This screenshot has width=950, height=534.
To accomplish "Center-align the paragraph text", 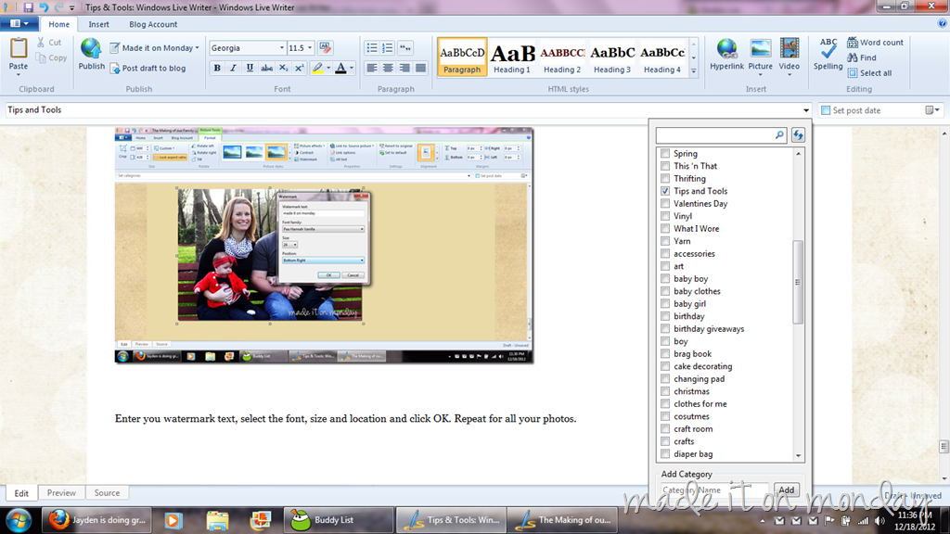I will click(388, 68).
